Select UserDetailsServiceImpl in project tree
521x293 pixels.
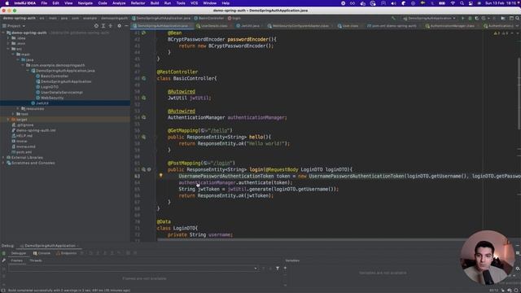59,92
